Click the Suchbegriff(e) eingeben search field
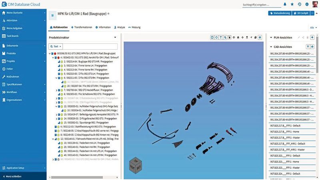The width and height of the screenshot is (320, 180). tap(262, 4)
